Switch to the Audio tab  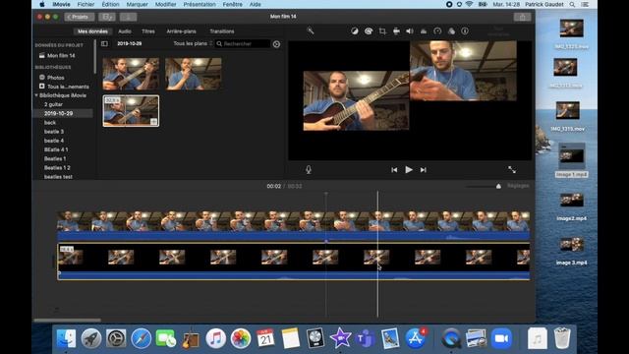125,31
